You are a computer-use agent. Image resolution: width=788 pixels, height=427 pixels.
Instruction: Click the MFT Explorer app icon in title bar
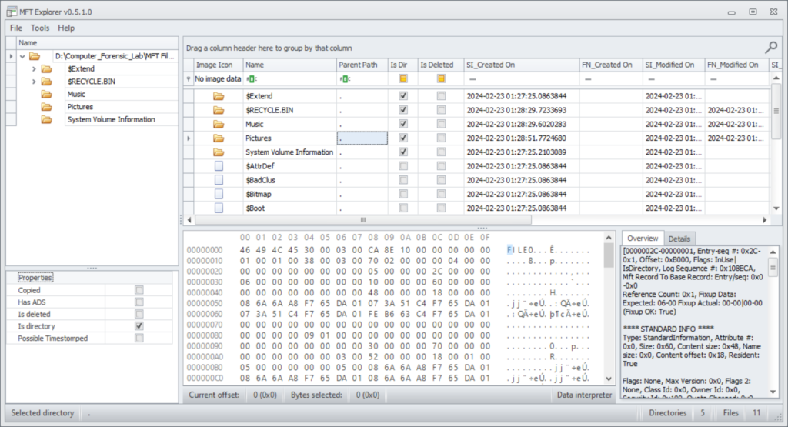coord(11,12)
